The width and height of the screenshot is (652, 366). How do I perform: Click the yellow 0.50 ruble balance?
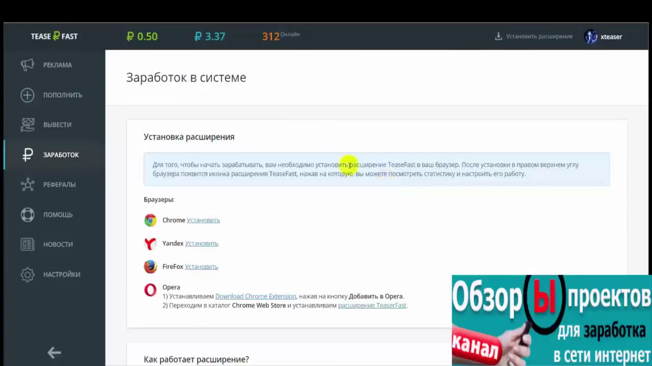142,37
